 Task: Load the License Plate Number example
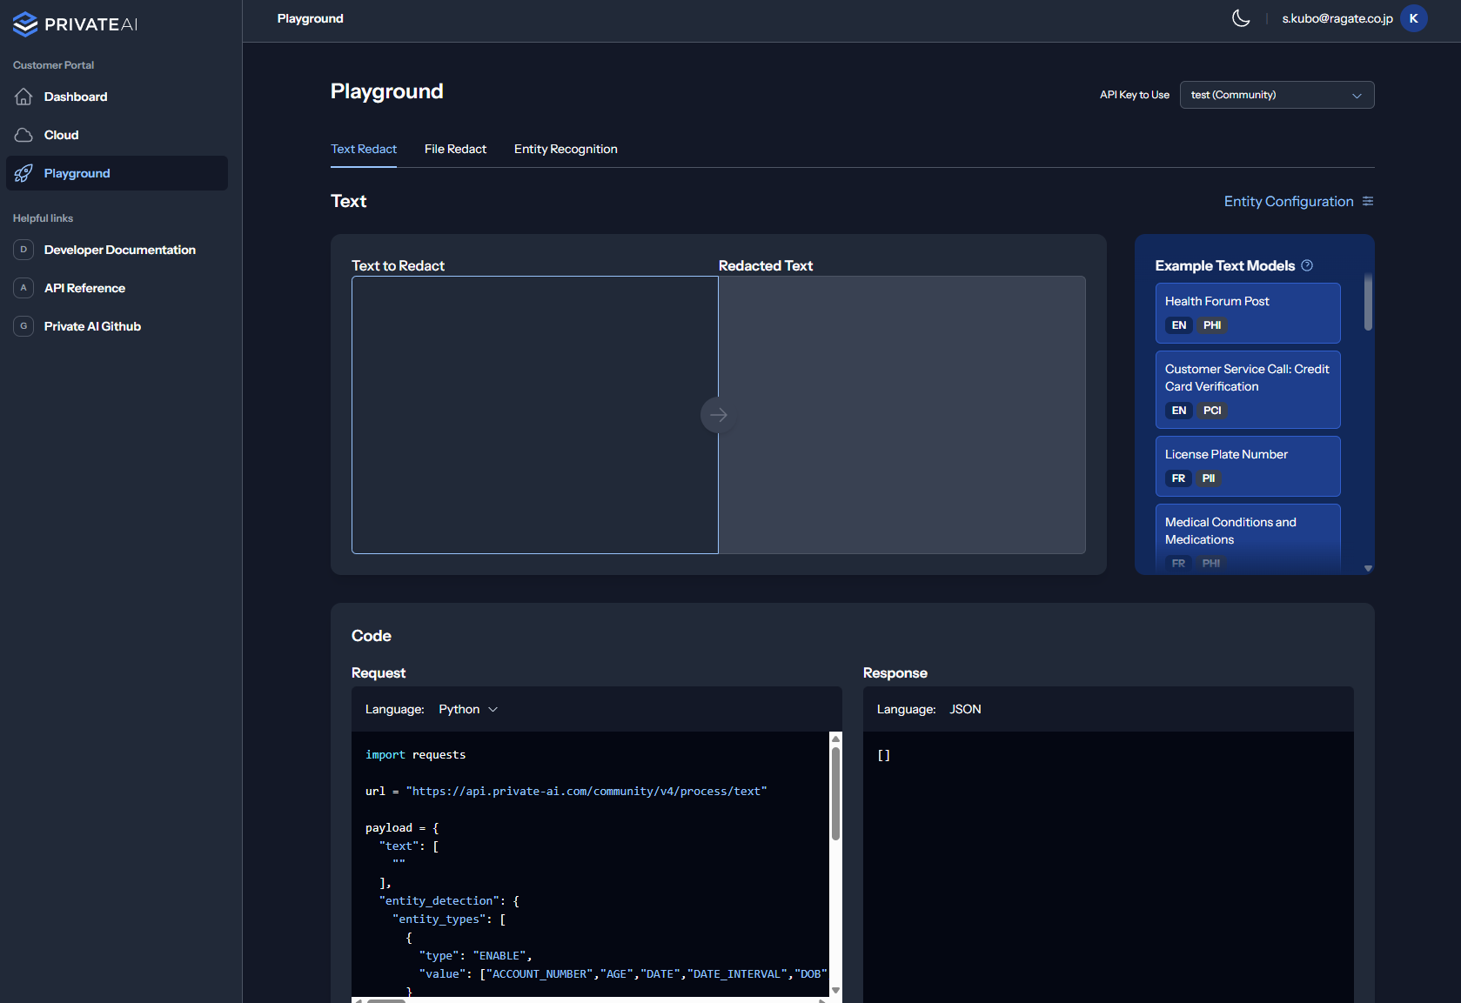pyautogui.click(x=1248, y=466)
